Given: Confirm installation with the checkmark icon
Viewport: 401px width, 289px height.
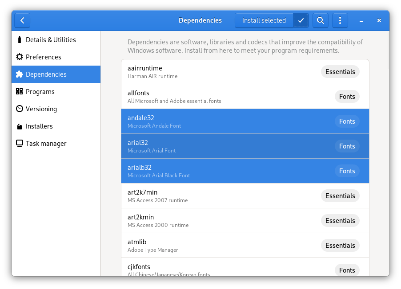Looking at the screenshot, I should pos(301,20).
